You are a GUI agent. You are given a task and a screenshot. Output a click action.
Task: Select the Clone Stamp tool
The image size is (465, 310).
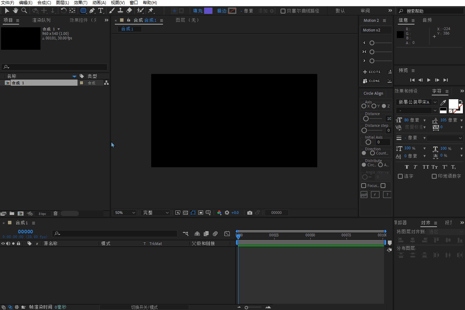tap(120, 11)
